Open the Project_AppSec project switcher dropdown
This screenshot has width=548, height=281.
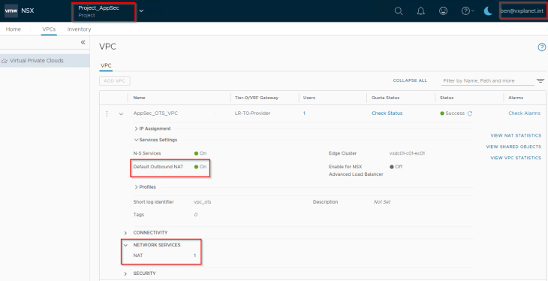point(141,11)
